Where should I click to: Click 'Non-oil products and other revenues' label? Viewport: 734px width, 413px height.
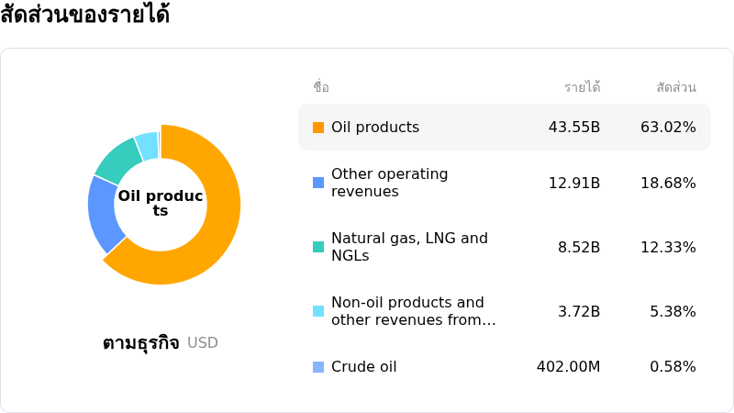point(414,311)
